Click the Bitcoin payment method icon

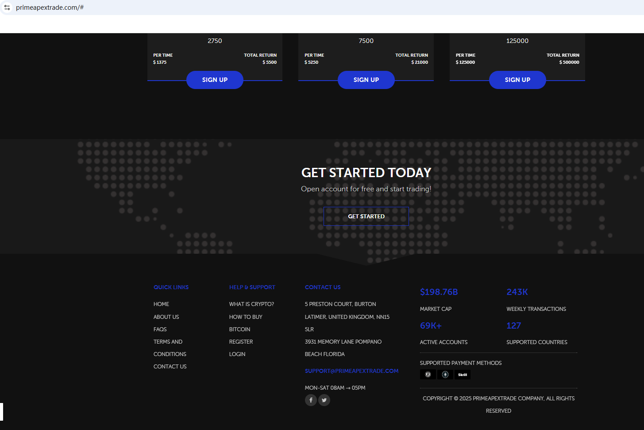tap(428, 375)
